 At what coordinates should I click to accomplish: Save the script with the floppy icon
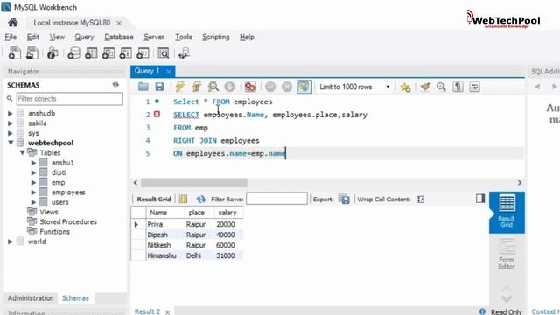159,87
